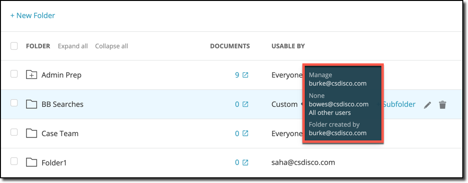468x183 pixels.
Task: Click the 0 document count for Case Team
Action: pos(237,133)
